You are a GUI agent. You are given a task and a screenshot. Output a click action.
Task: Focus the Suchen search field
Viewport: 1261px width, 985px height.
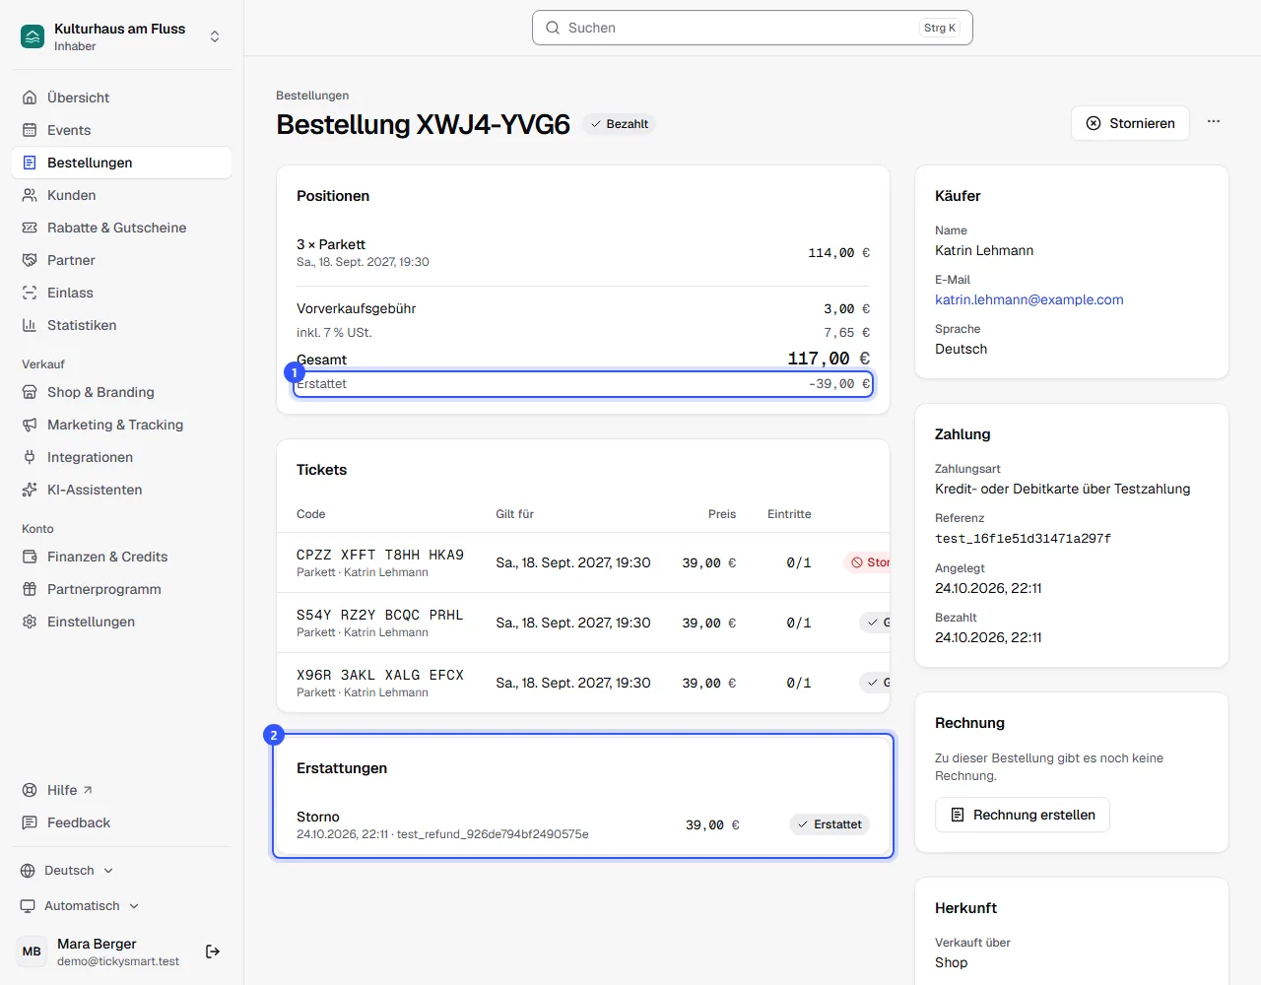point(753,28)
